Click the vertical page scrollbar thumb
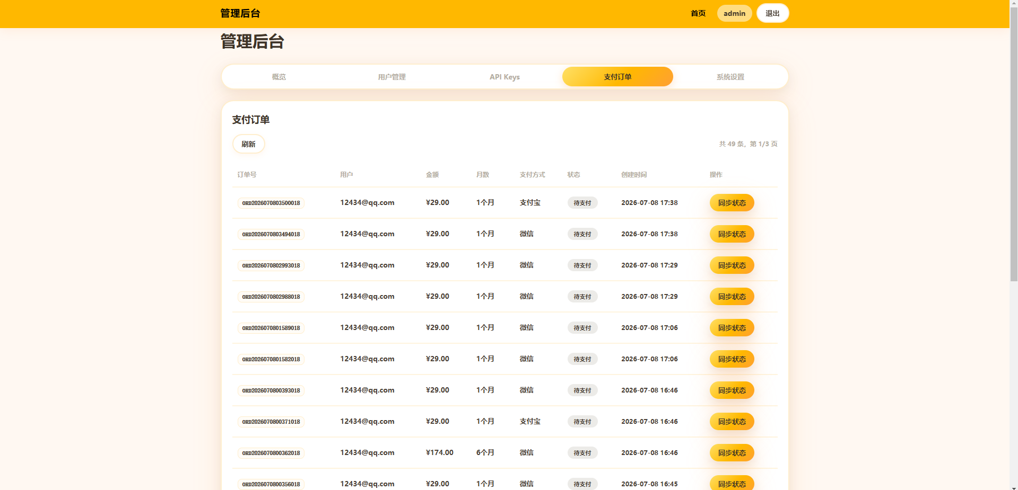The width and height of the screenshot is (1018, 490). tap(1014, 144)
